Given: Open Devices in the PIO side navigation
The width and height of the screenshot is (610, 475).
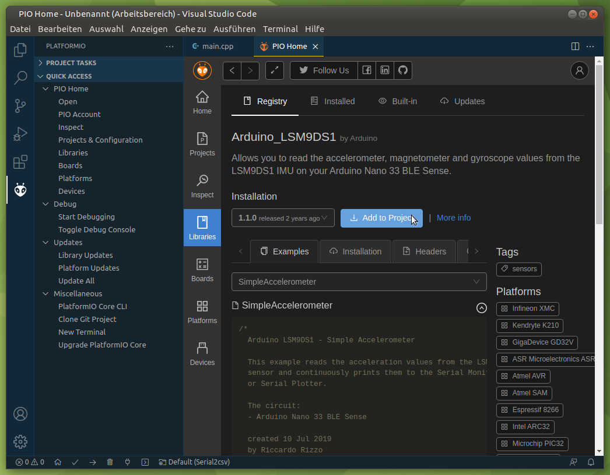Looking at the screenshot, I should pos(202,354).
